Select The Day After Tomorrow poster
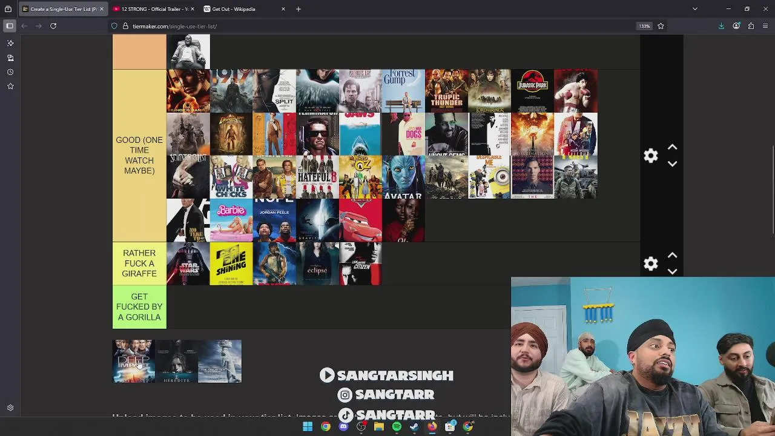Viewport: 775px width, 436px height. tap(220, 362)
